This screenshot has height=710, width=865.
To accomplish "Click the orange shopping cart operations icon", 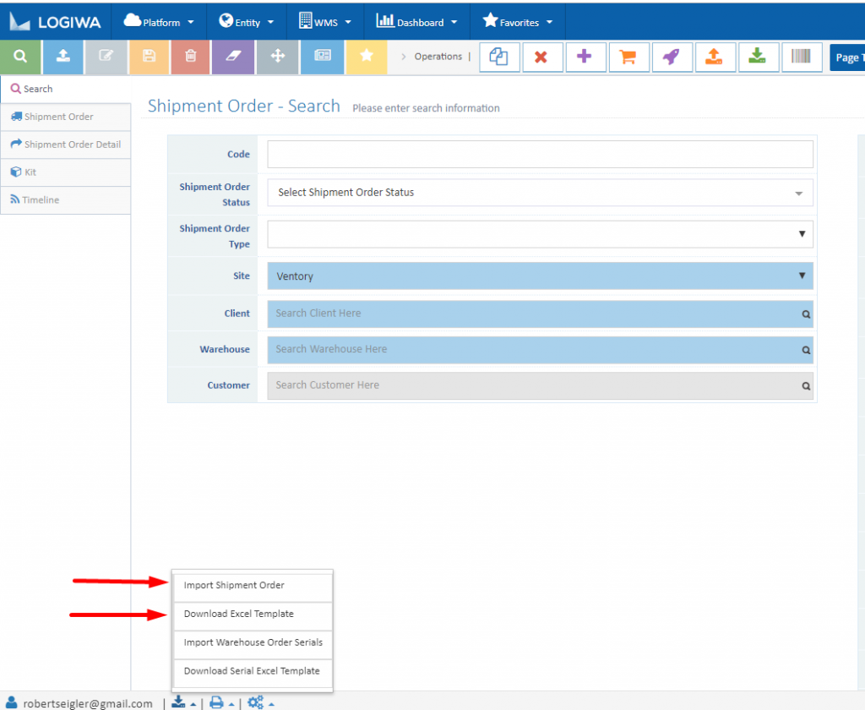I will tap(628, 57).
